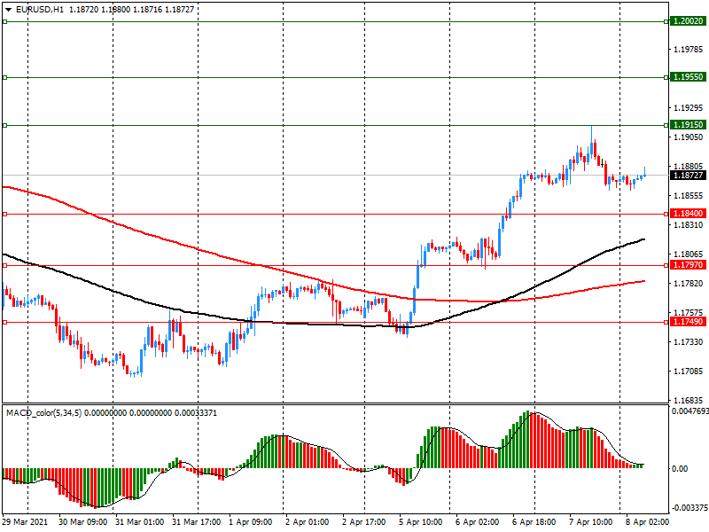The width and height of the screenshot is (709, 532).
Task: Click the square handle ending the 1.17970 line by its label
Action: (666, 265)
